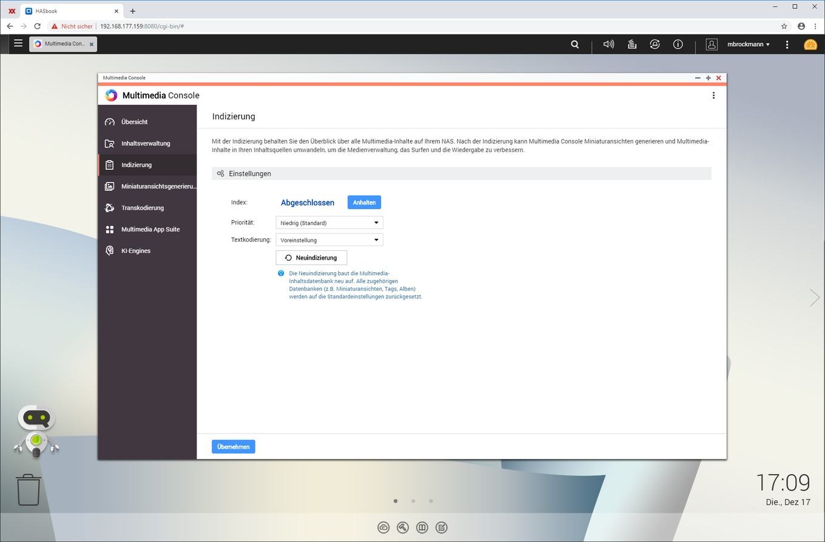This screenshot has height=542, width=825.
Task: Open background tasks stack icon
Action: click(x=631, y=44)
